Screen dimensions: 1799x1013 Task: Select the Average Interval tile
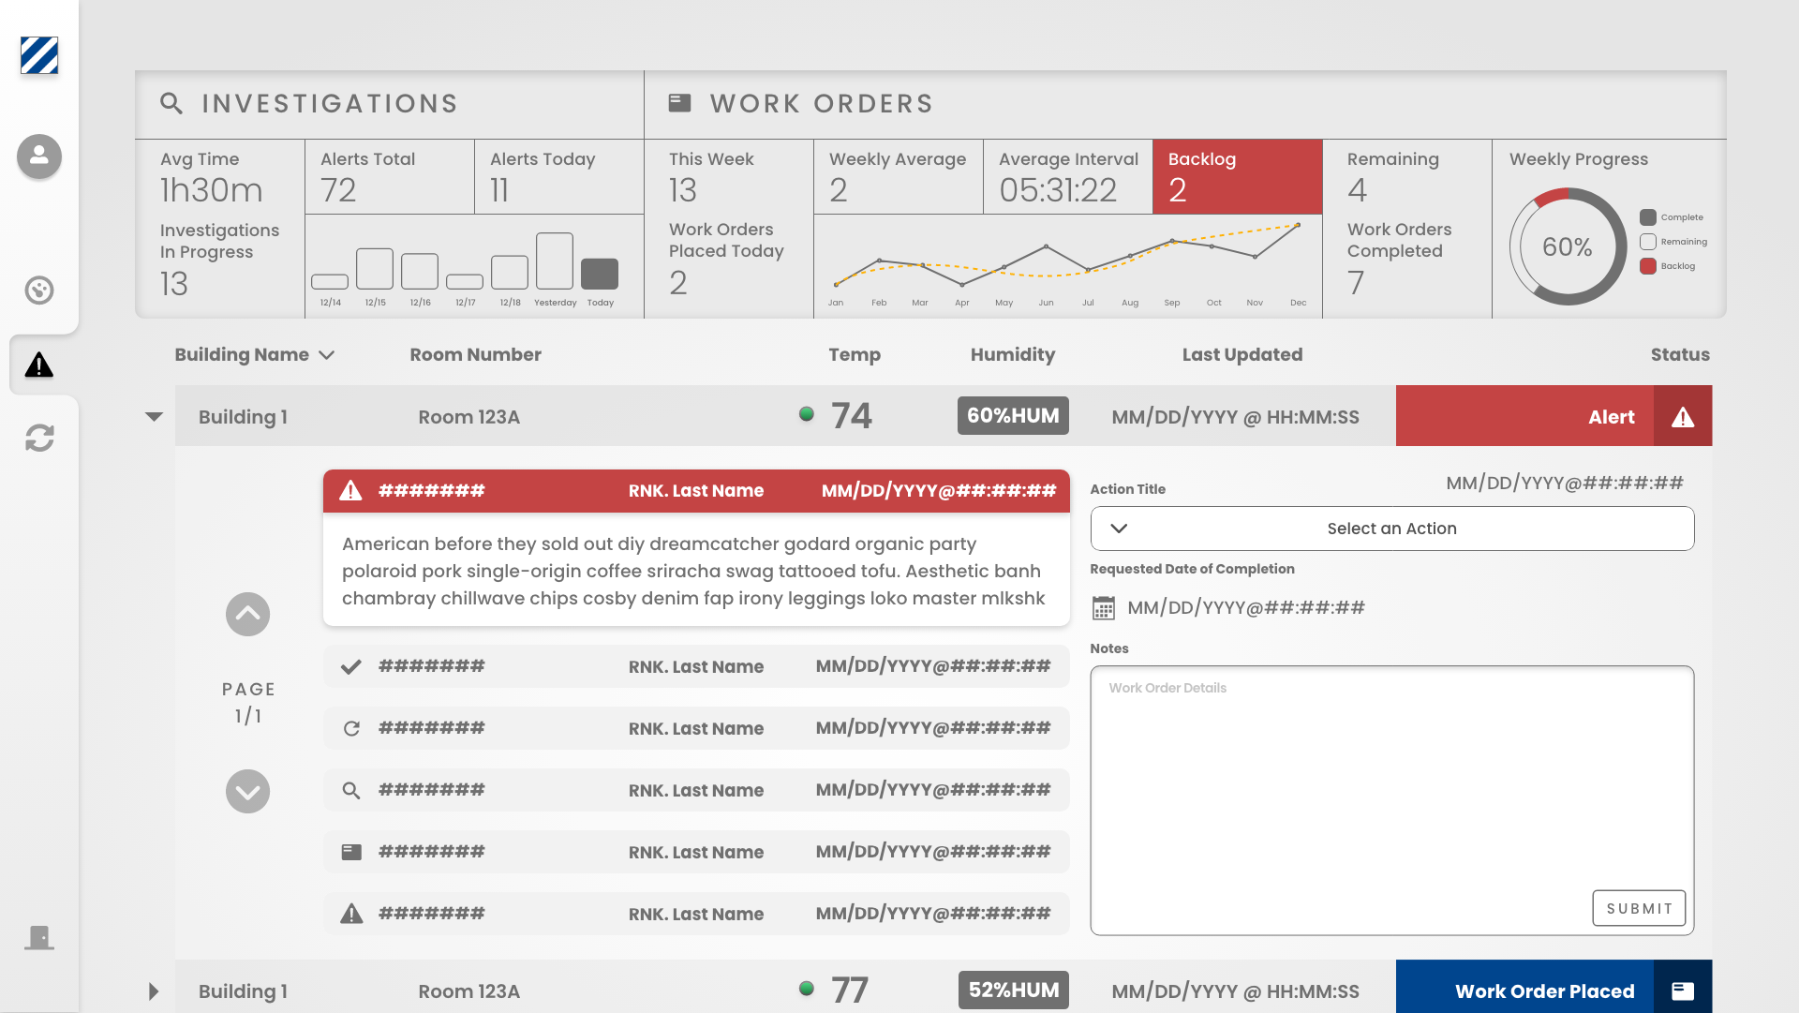click(x=1068, y=177)
